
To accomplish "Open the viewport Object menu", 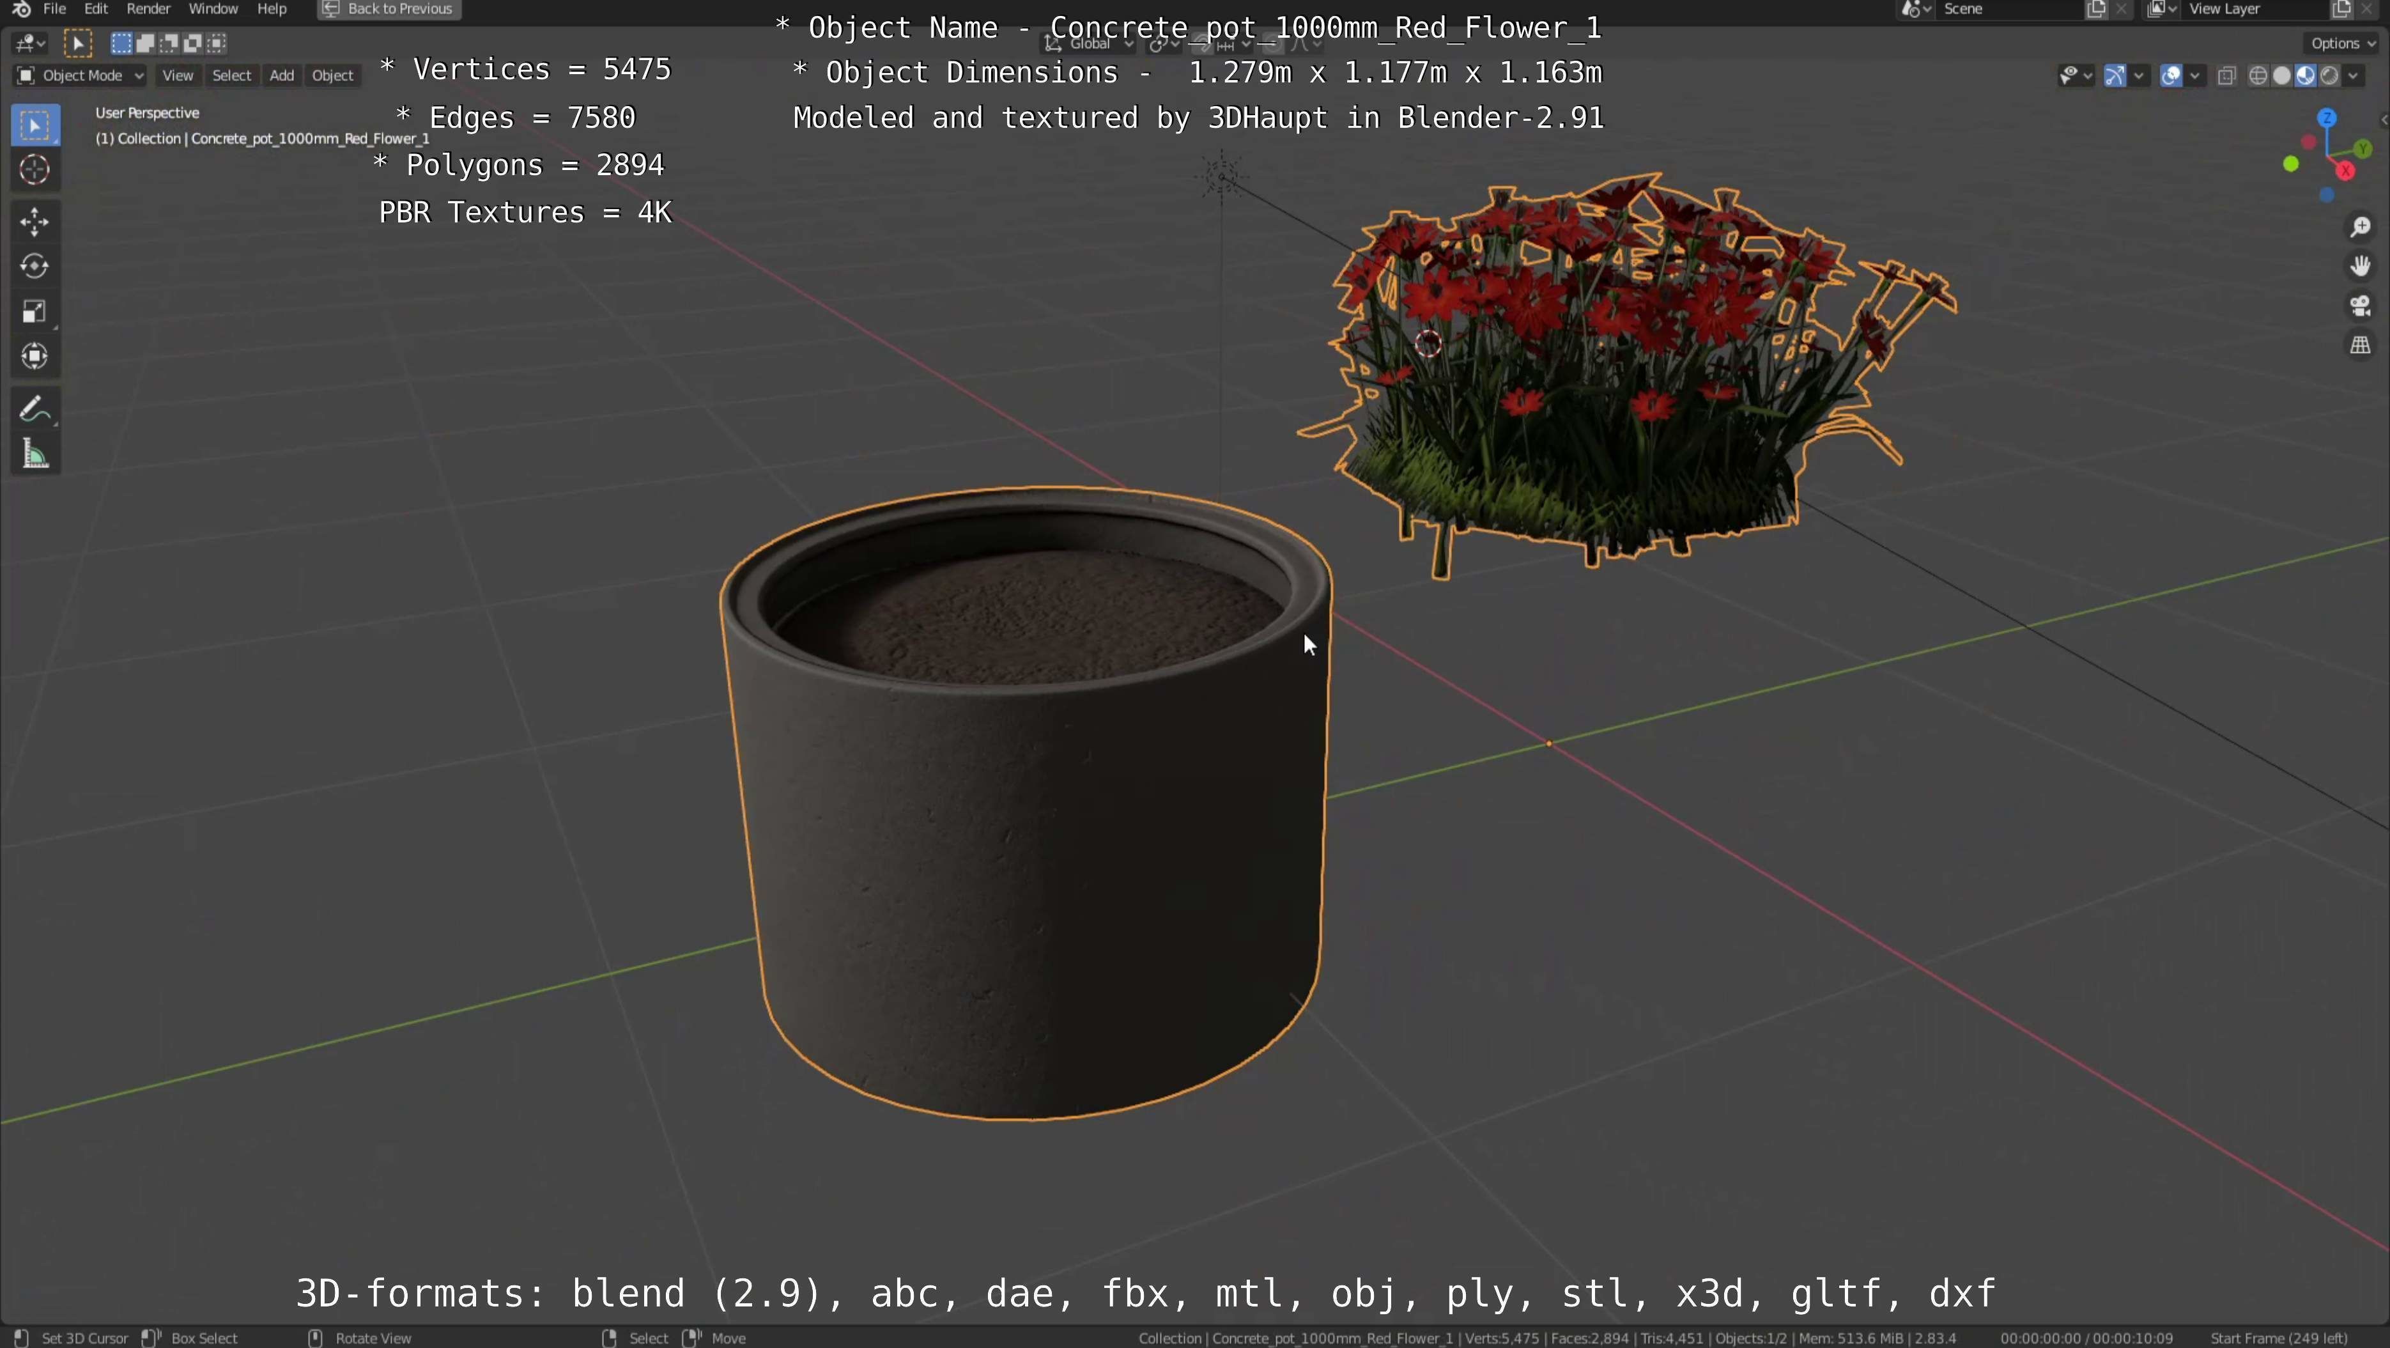I will pos(333,76).
